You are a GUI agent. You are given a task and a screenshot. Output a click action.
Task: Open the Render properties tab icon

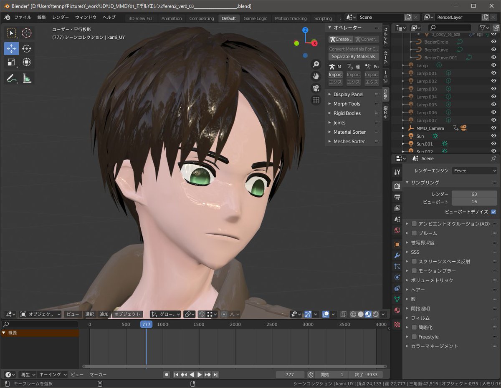pos(397,186)
